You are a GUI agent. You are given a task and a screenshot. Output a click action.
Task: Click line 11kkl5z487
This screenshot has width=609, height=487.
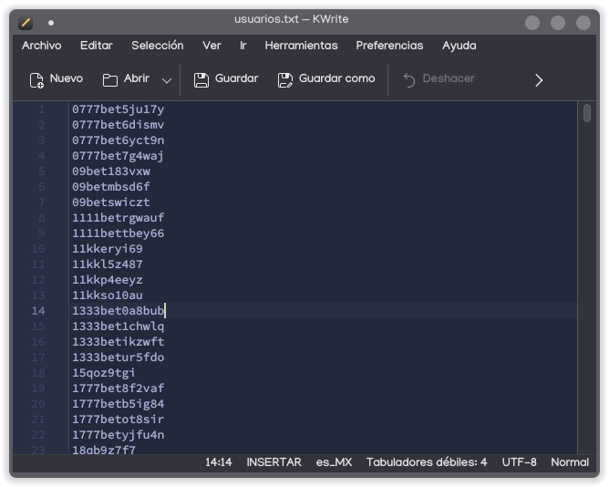(108, 264)
